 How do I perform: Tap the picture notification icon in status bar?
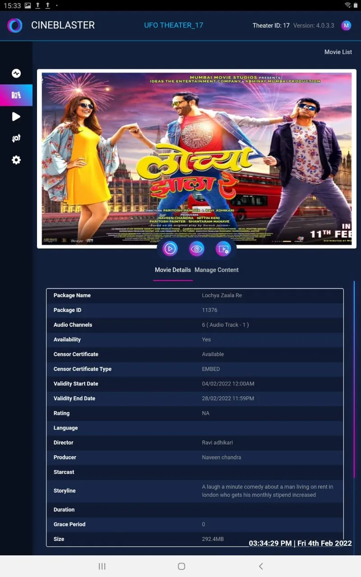pos(28,5)
